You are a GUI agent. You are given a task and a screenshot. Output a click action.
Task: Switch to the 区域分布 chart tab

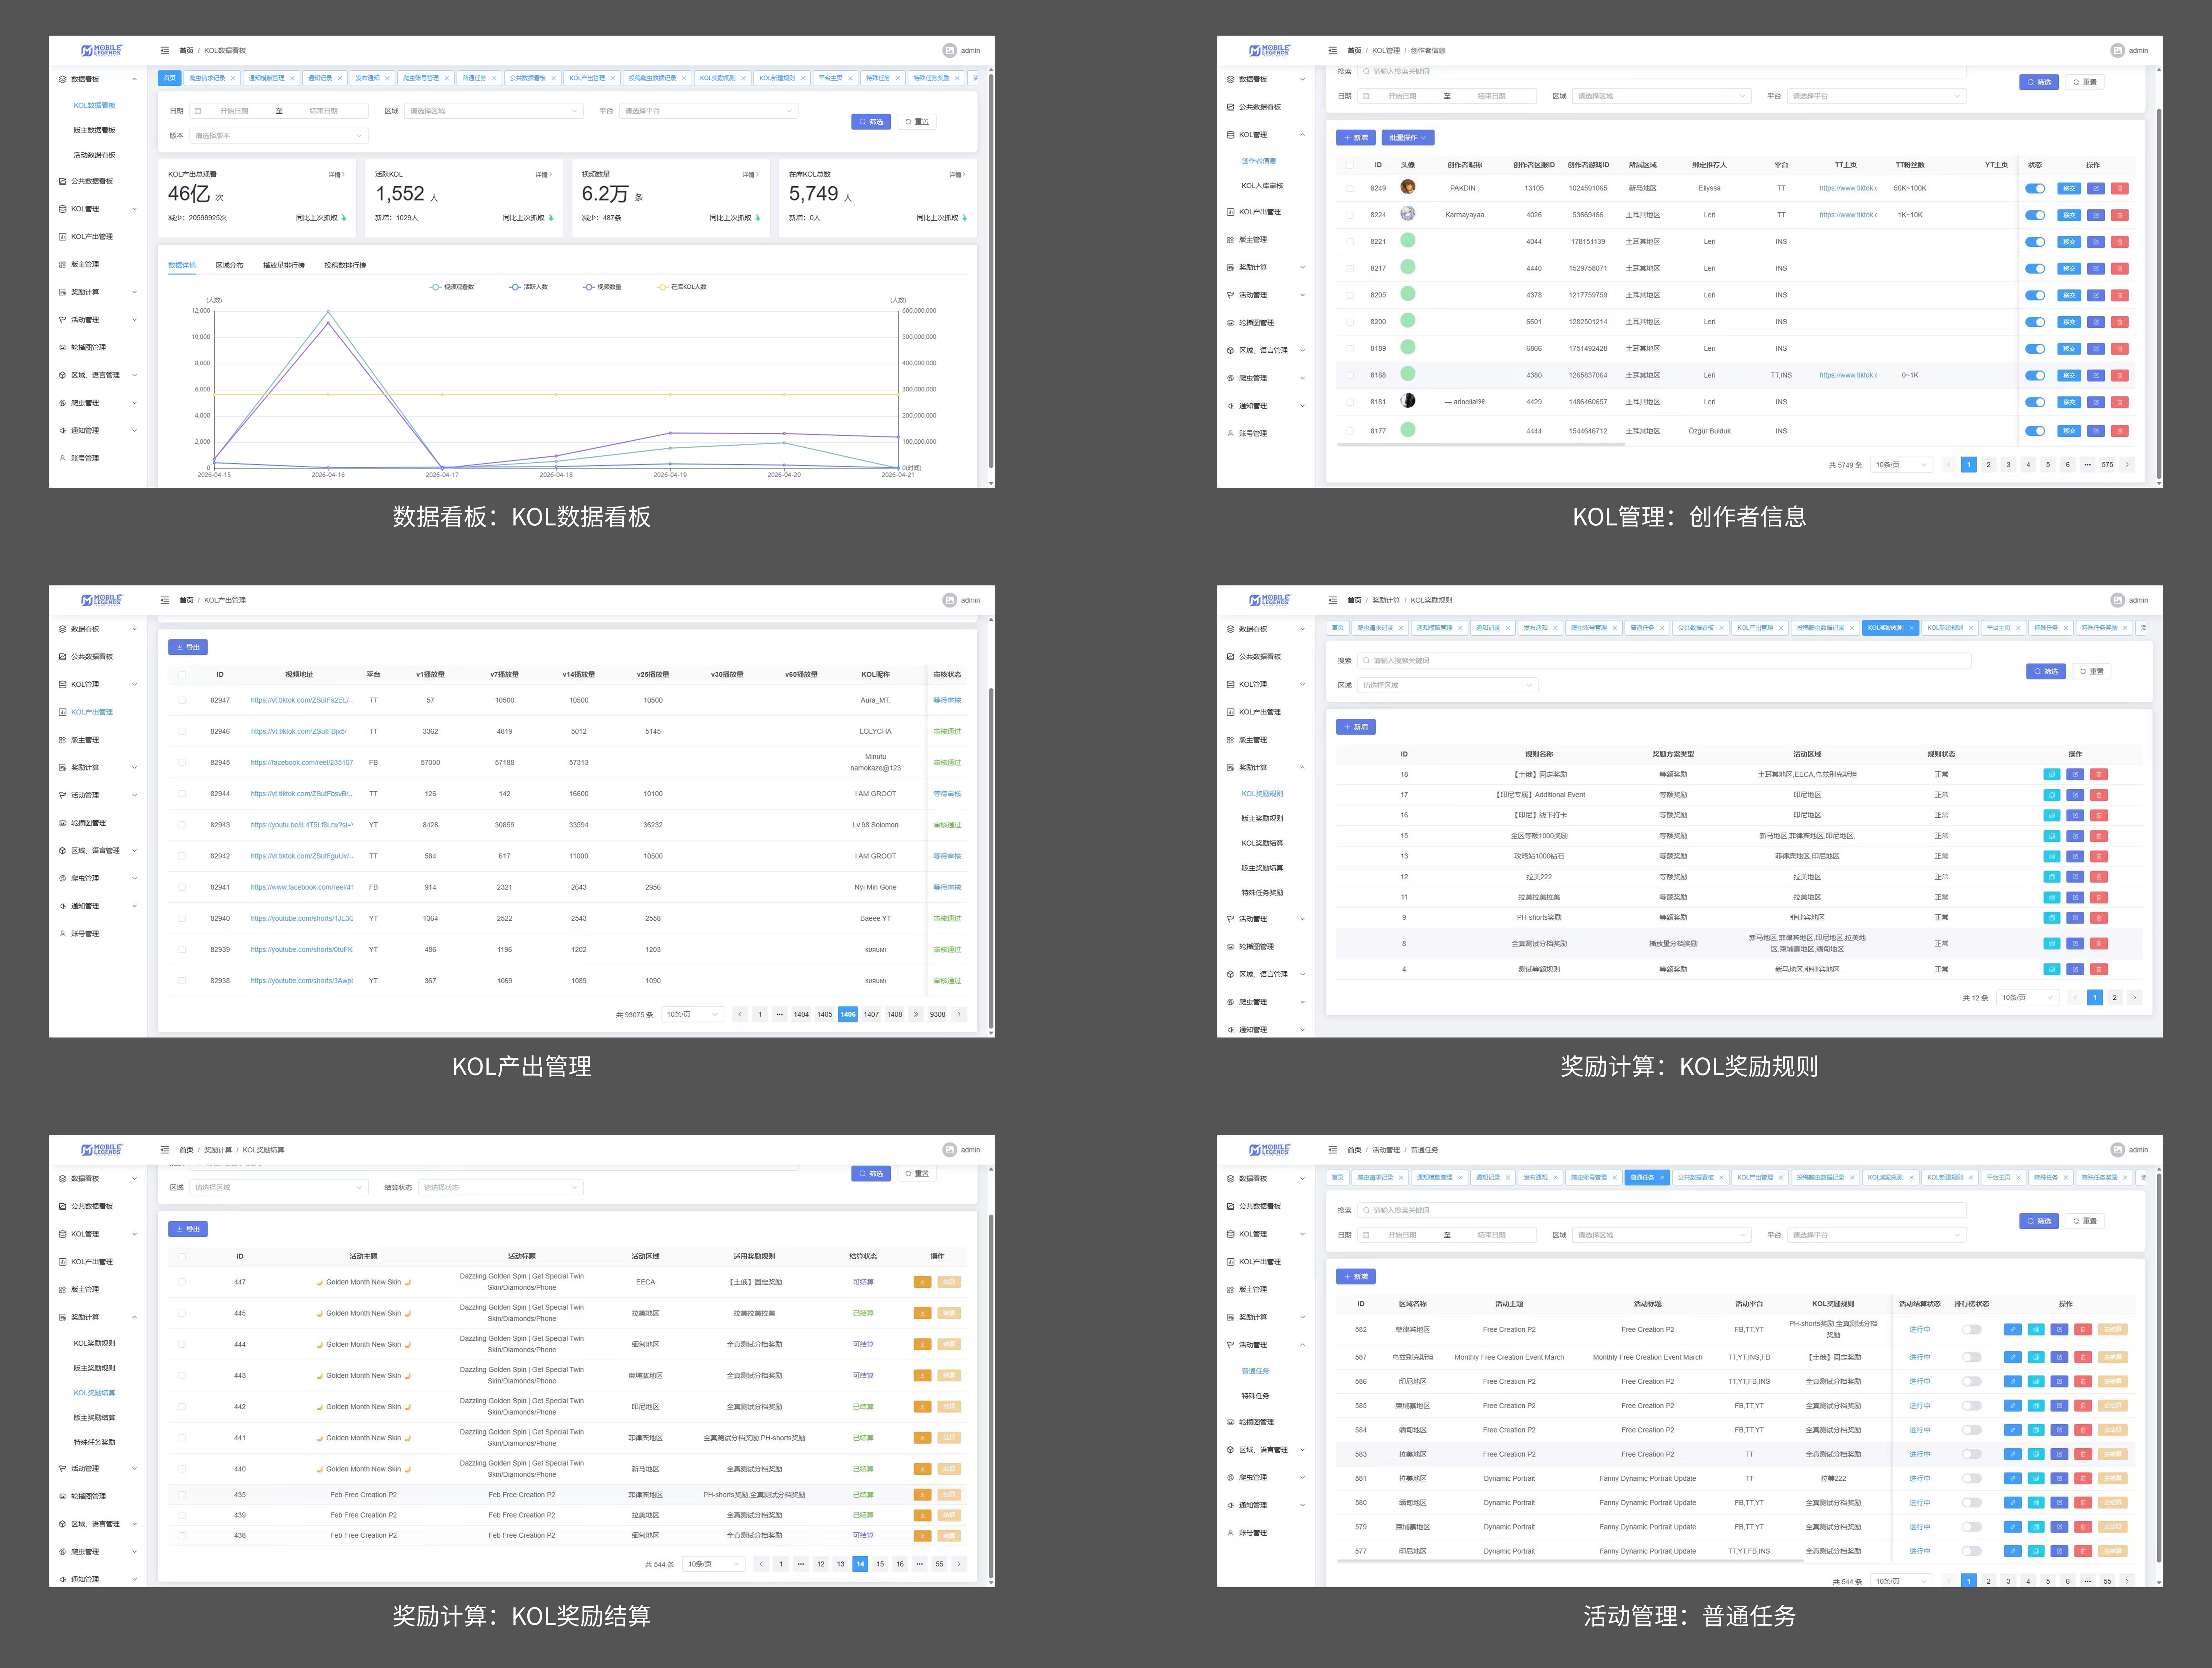click(229, 265)
